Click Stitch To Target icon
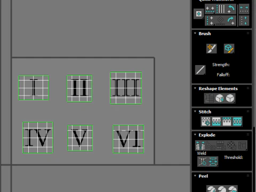This screenshot has width=256, height=192. (x=206, y=122)
